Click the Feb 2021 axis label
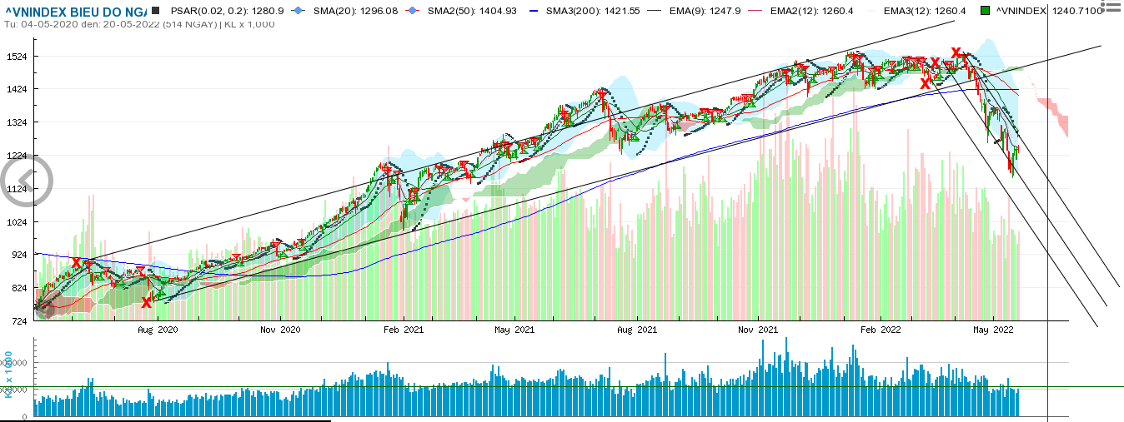 pyautogui.click(x=403, y=330)
